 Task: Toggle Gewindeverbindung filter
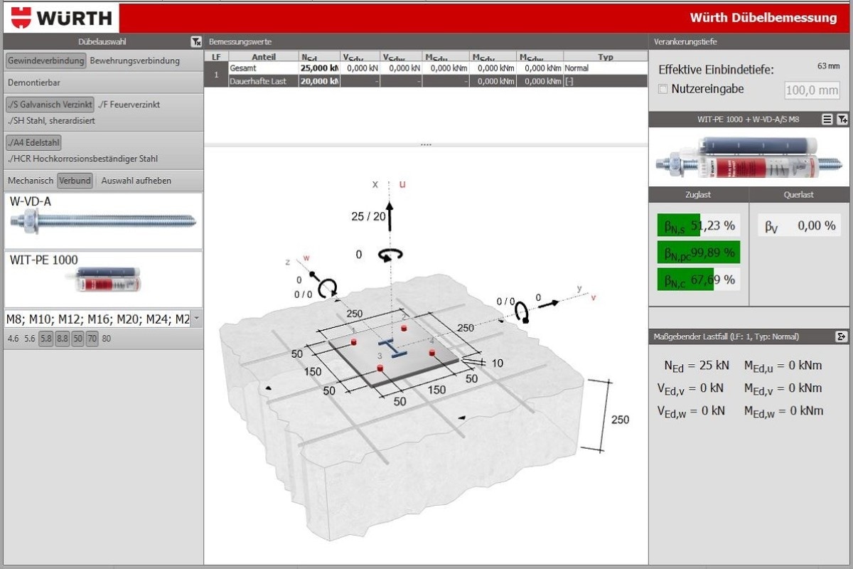(46, 61)
